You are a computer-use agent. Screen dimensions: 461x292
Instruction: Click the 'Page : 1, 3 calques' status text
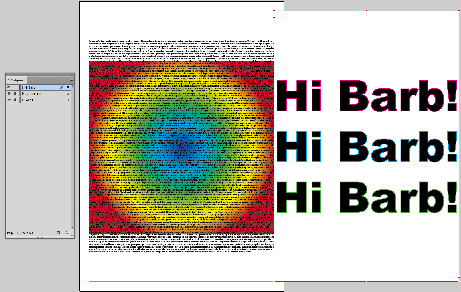tap(20, 233)
